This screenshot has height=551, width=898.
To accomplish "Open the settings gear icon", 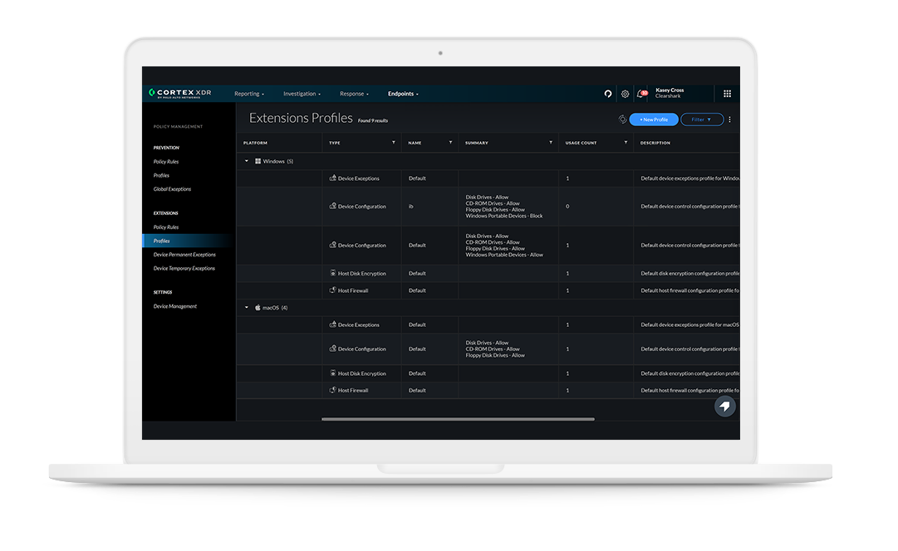I will (x=625, y=94).
